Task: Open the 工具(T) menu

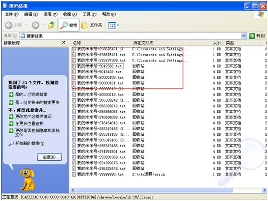Action: pyautogui.click(x=89, y=14)
